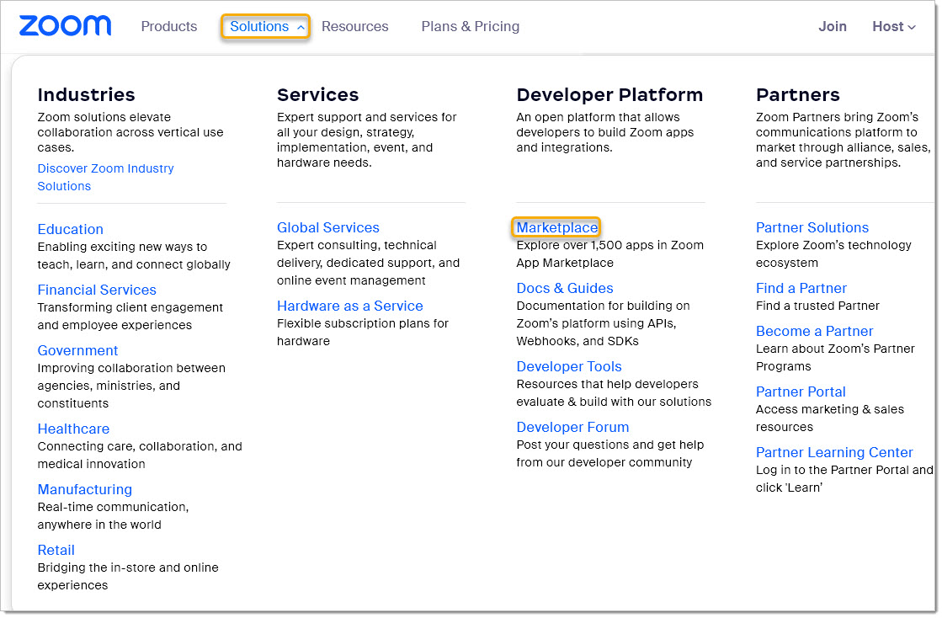The image size is (942, 618).
Task: Select Hardware as a Service
Action: click(349, 306)
